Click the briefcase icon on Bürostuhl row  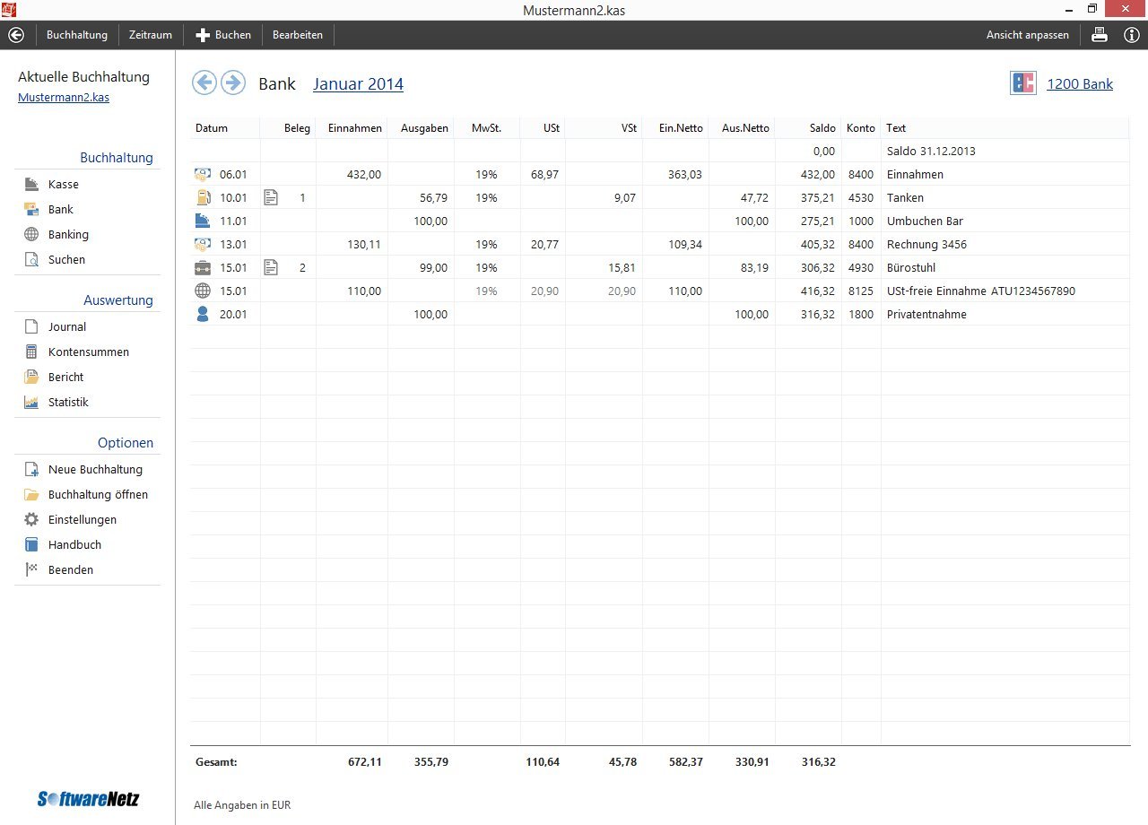(x=203, y=267)
